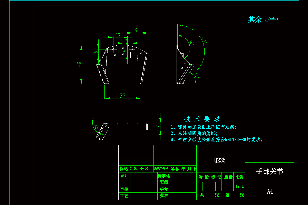Select the '班级' label
The height and width of the screenshot is (205, 308).
point(164,182)
